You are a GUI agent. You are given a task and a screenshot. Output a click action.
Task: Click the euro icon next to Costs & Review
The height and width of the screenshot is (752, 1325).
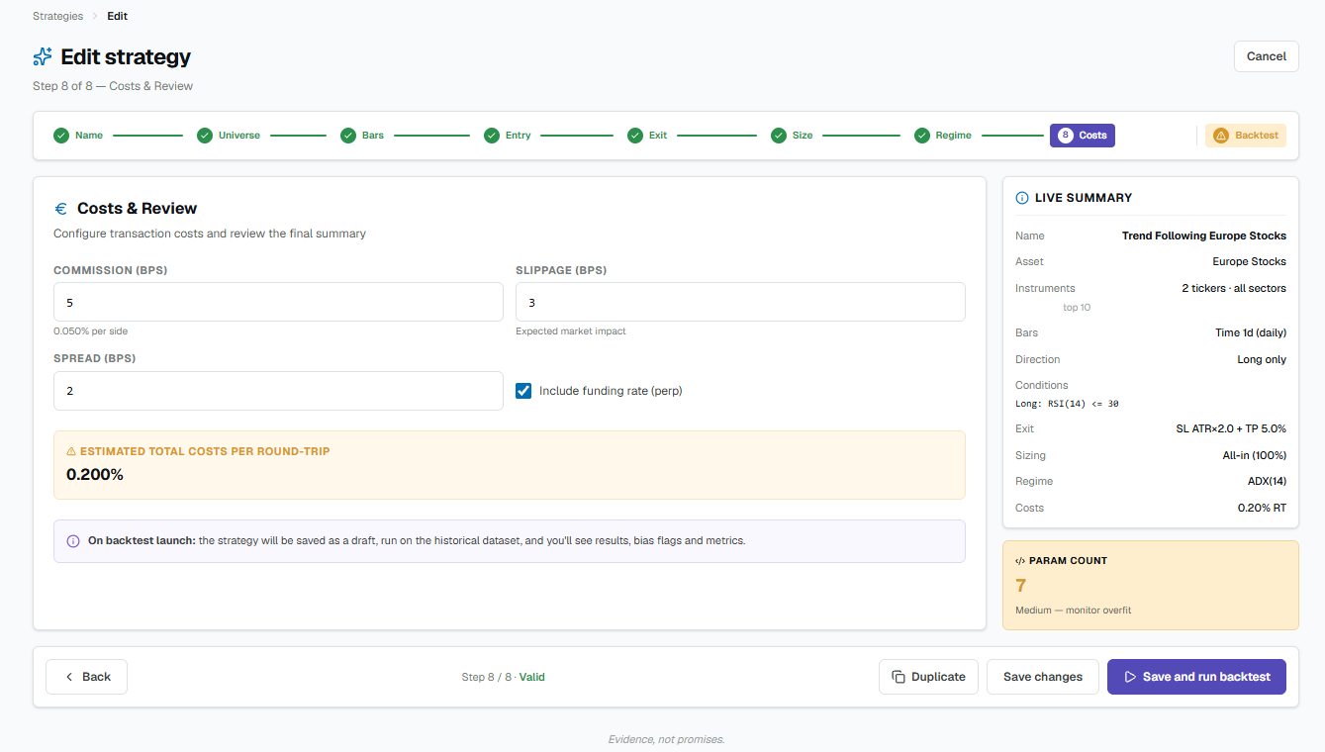click(x=61, y=209)
